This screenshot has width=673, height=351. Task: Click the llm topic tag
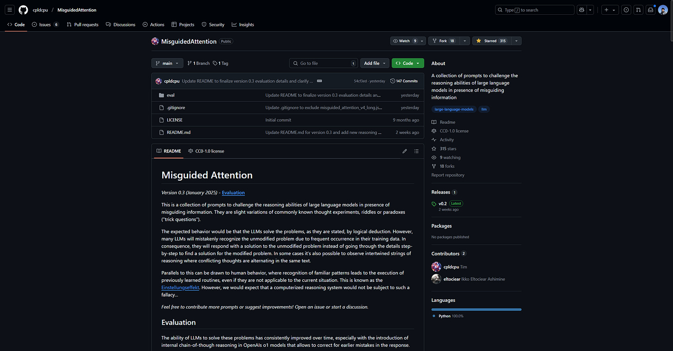tap(484, 109)
